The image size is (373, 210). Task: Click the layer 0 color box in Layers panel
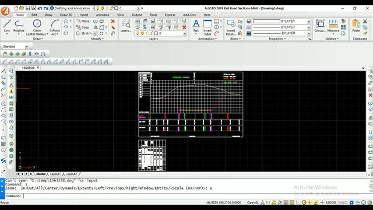(156, 33)
